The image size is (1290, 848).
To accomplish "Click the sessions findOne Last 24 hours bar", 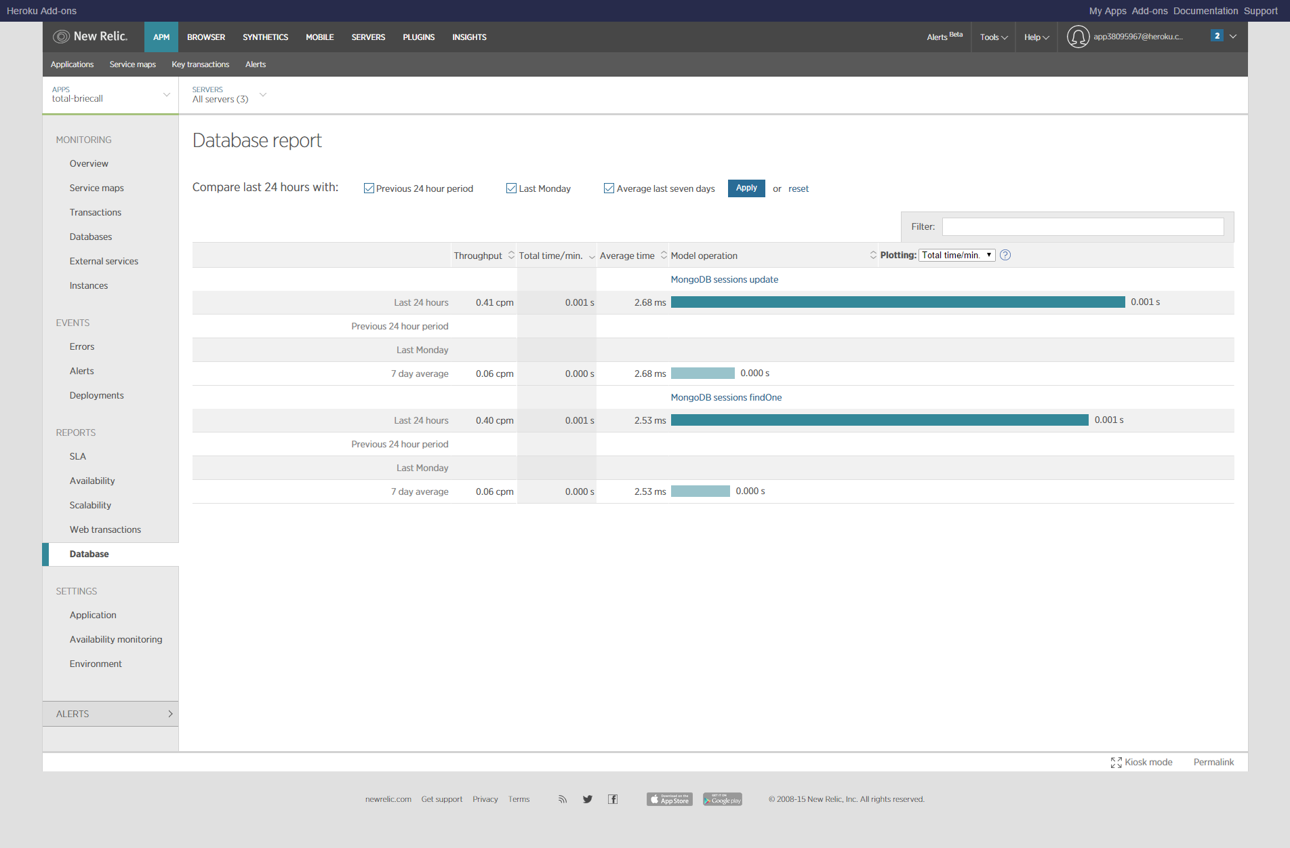I will pos(879,420).
